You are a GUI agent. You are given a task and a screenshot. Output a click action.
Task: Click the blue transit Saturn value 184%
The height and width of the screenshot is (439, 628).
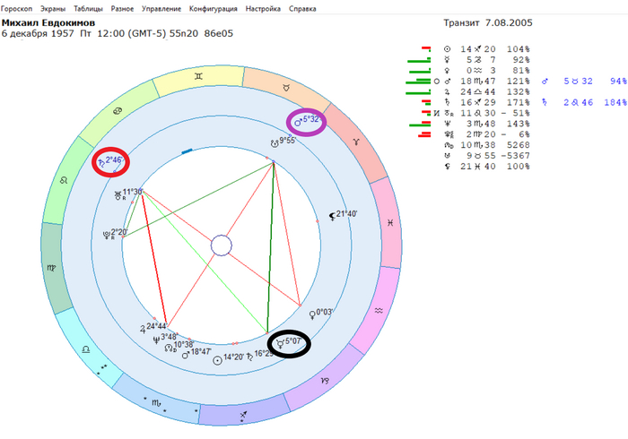point(615,102)
